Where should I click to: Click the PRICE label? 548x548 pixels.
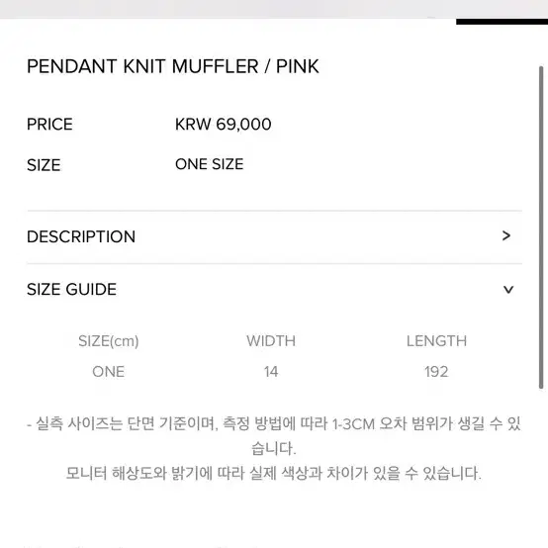pos(49,125)
